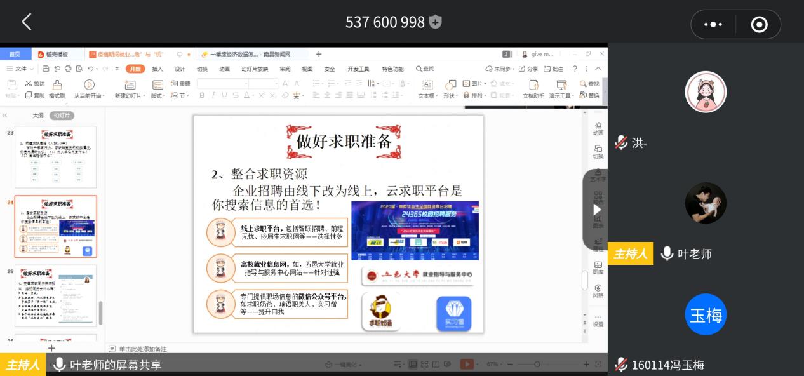Toggle underline formatting
The image size is (804, 376).
click(224, 95)
